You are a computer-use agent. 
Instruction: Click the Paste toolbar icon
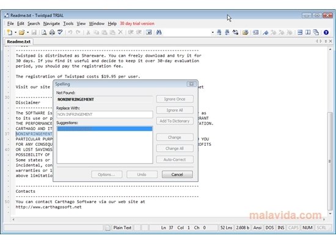[x=104, y=32]
